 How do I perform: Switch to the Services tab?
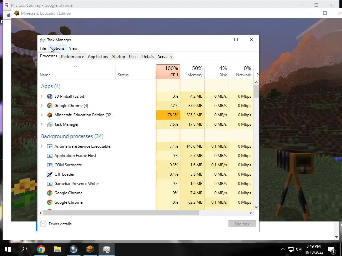[165, 57]
